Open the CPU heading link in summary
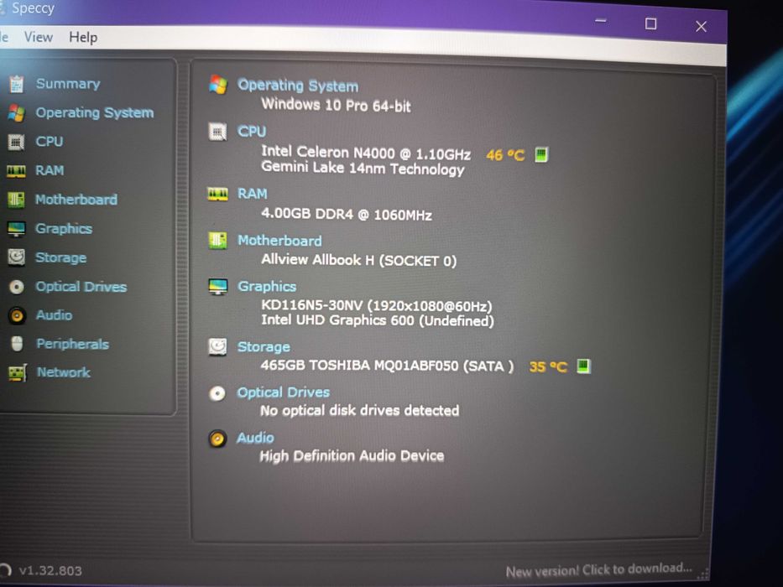783x587 pixels. pos(252,132)
